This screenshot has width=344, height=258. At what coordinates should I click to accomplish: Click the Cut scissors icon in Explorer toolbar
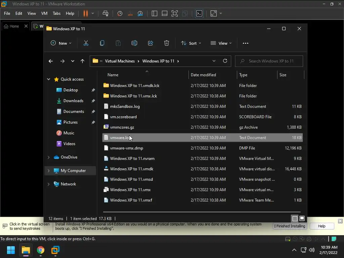pos(86,43)
